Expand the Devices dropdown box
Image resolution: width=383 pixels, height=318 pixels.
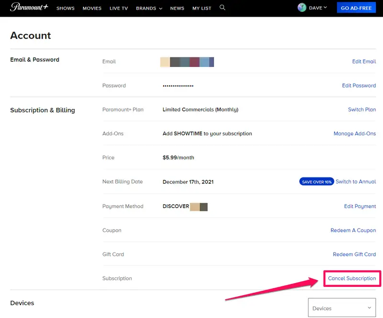(x=342, y=308)
